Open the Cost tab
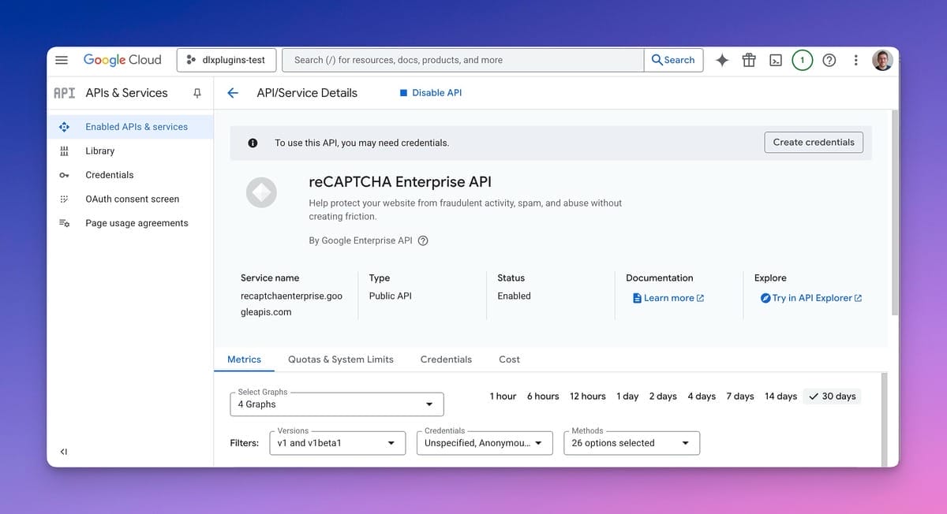The height and width of the screenshot is (514, 947). click(509, 359)
